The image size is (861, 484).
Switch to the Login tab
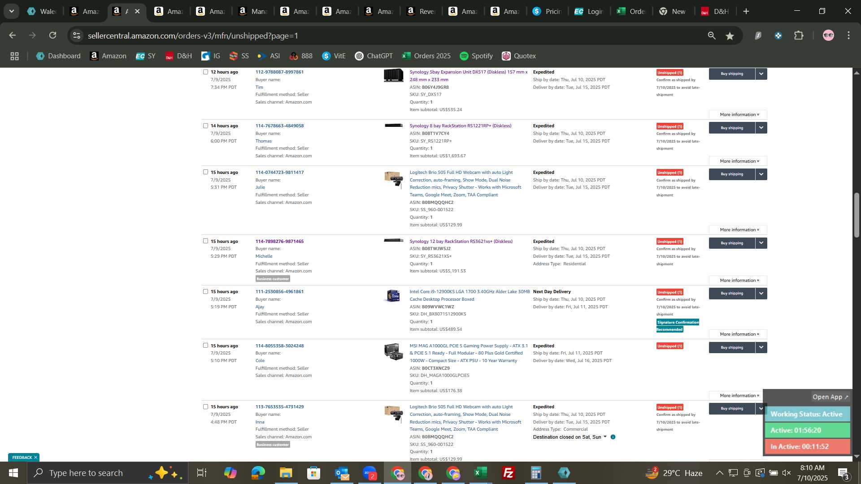point(589,11)
